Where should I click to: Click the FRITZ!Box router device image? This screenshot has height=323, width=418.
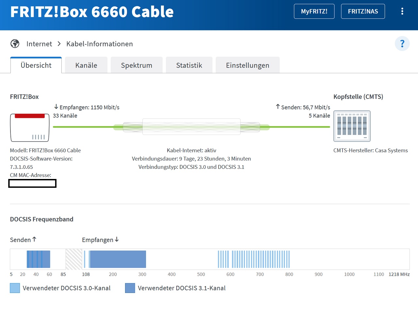(30, 127)
